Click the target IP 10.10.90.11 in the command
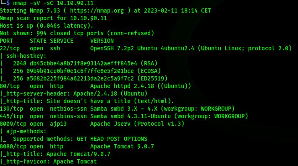Screen dimensions: 298x166 [75, 3]
